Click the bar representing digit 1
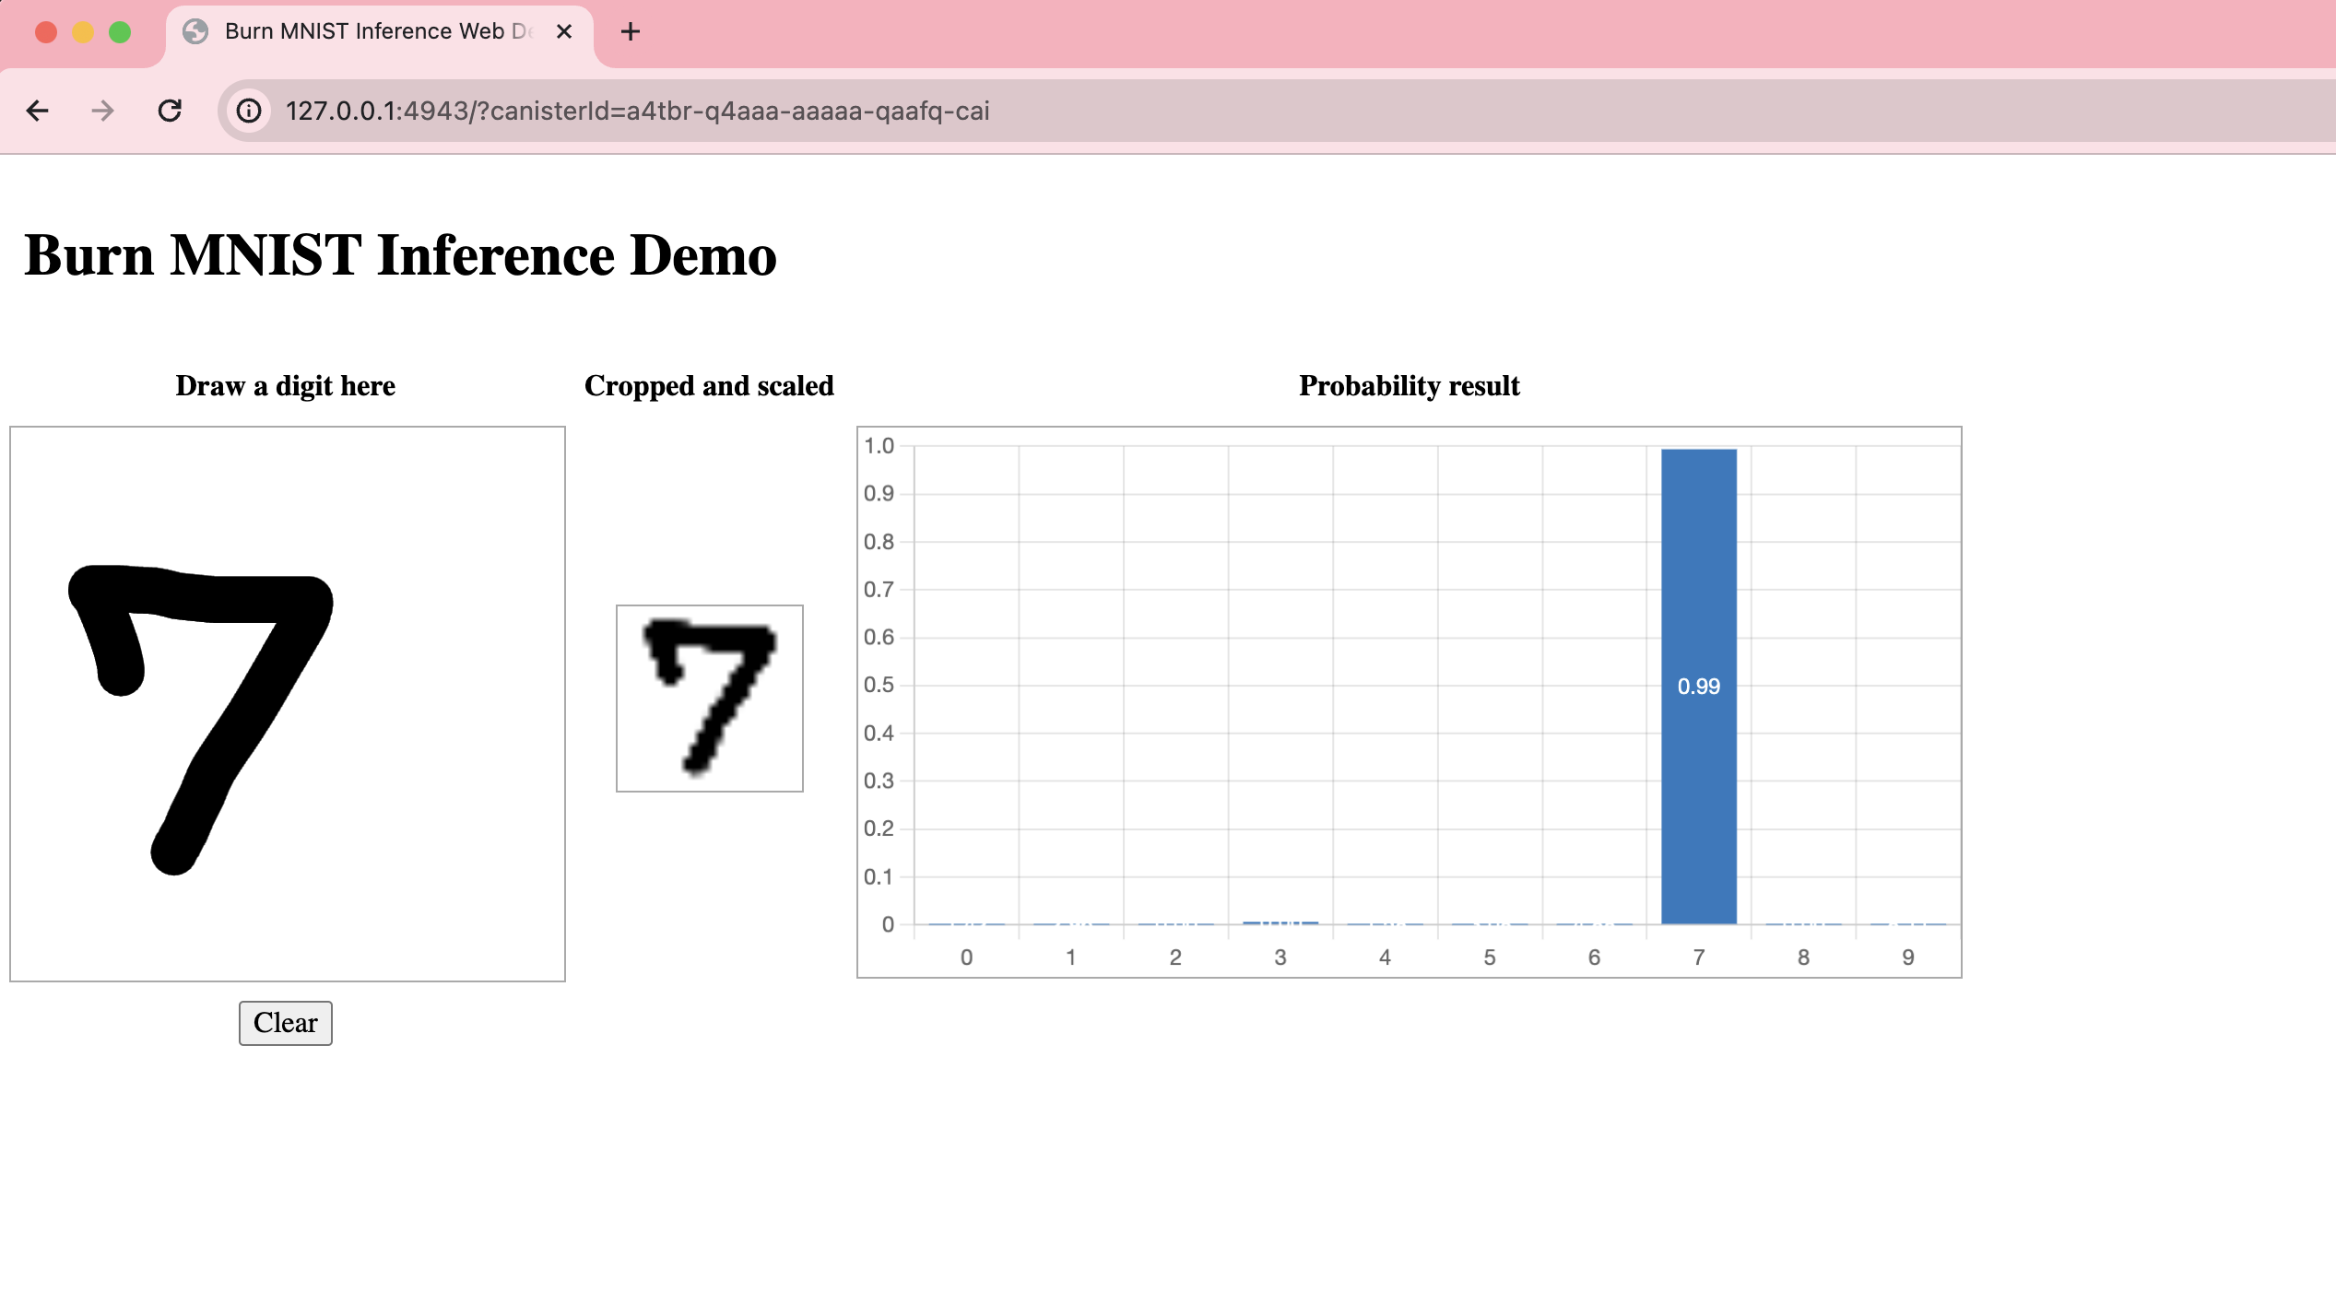Image resolution: width=2336 pixels, height=1292 pixels. click(1071, 922)
